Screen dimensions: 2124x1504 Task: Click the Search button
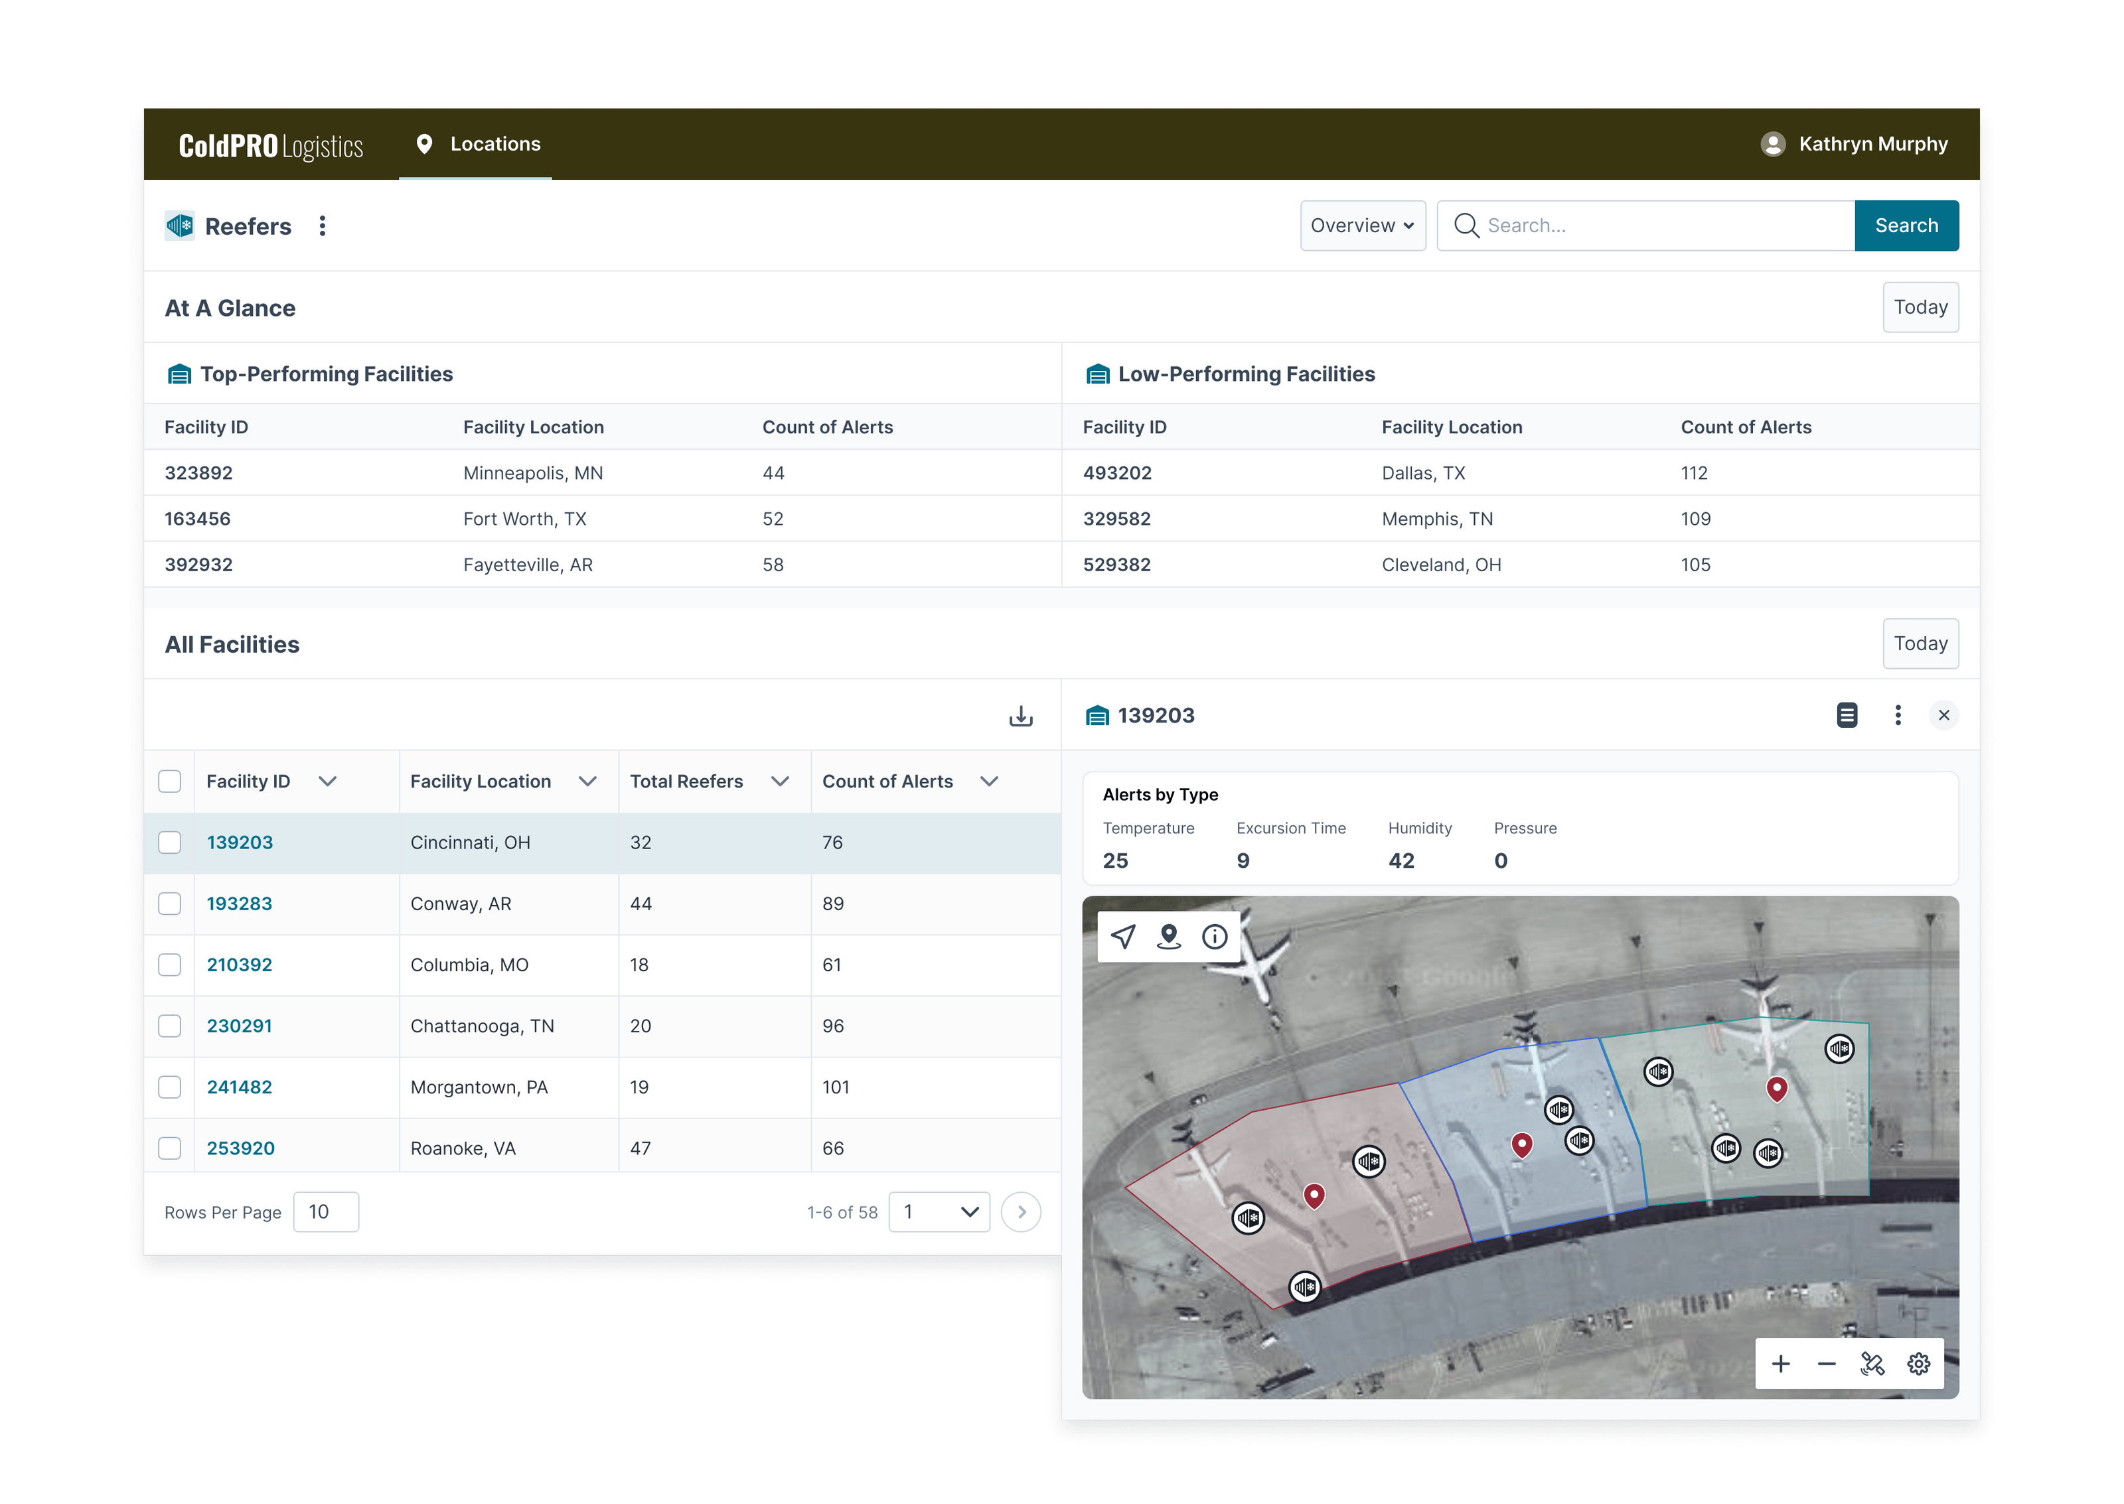(1906, 225)
